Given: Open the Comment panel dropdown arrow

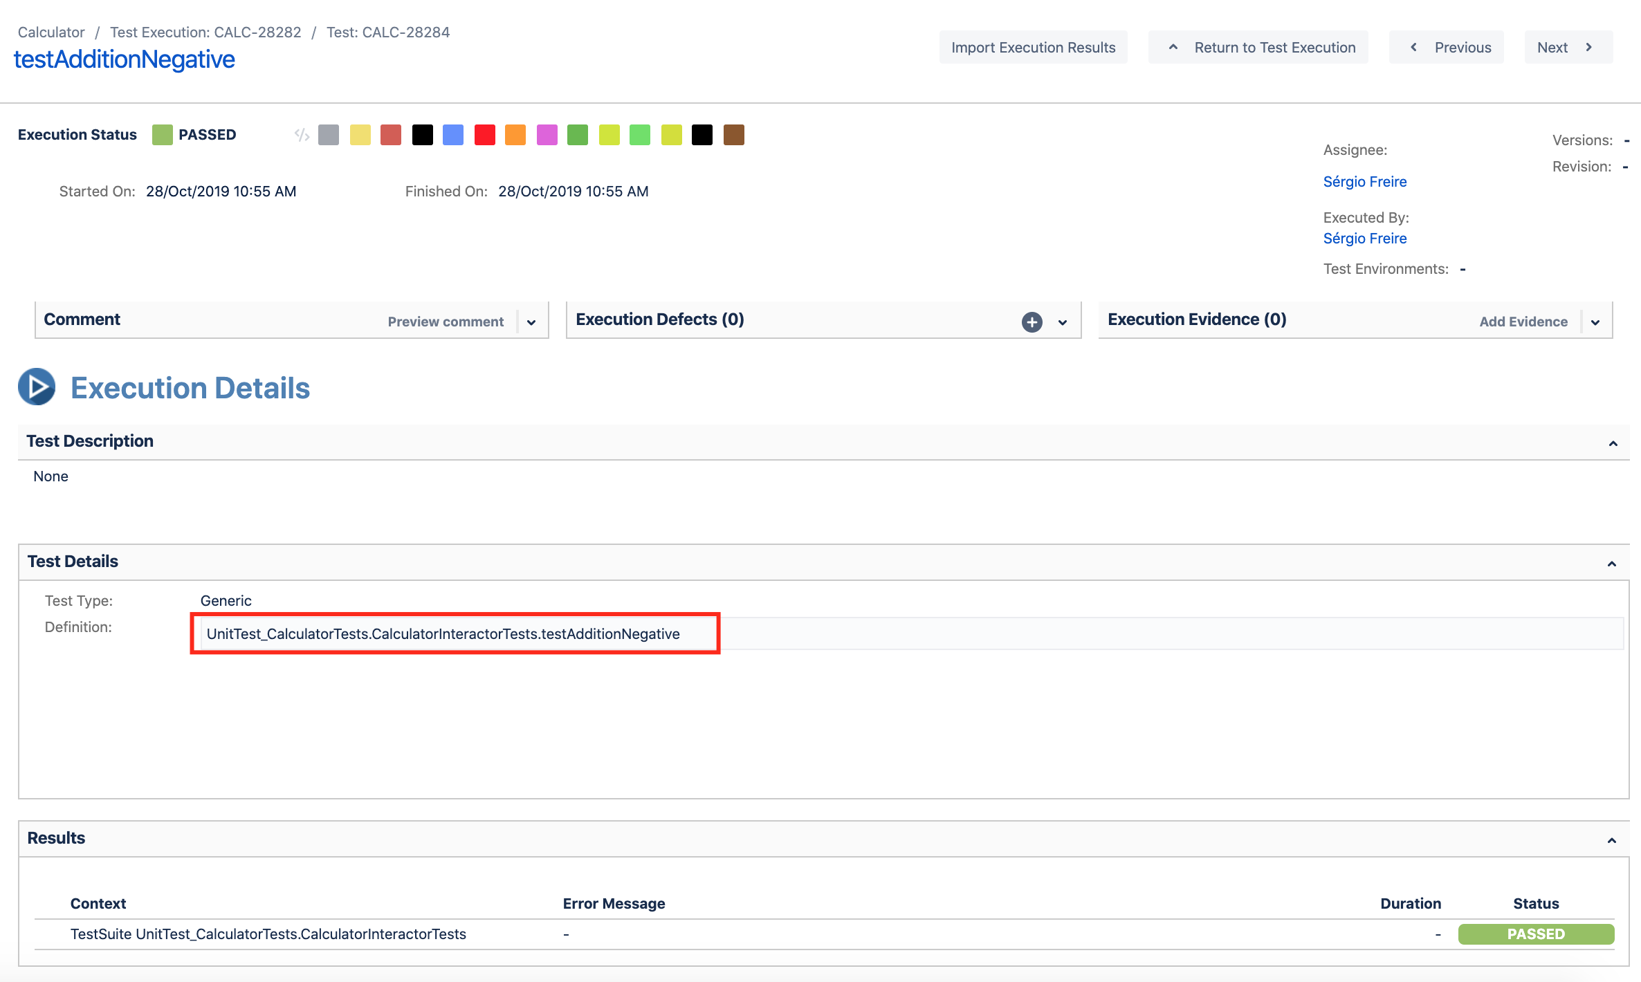Looking at the screenshot, I should coord(531,322).
